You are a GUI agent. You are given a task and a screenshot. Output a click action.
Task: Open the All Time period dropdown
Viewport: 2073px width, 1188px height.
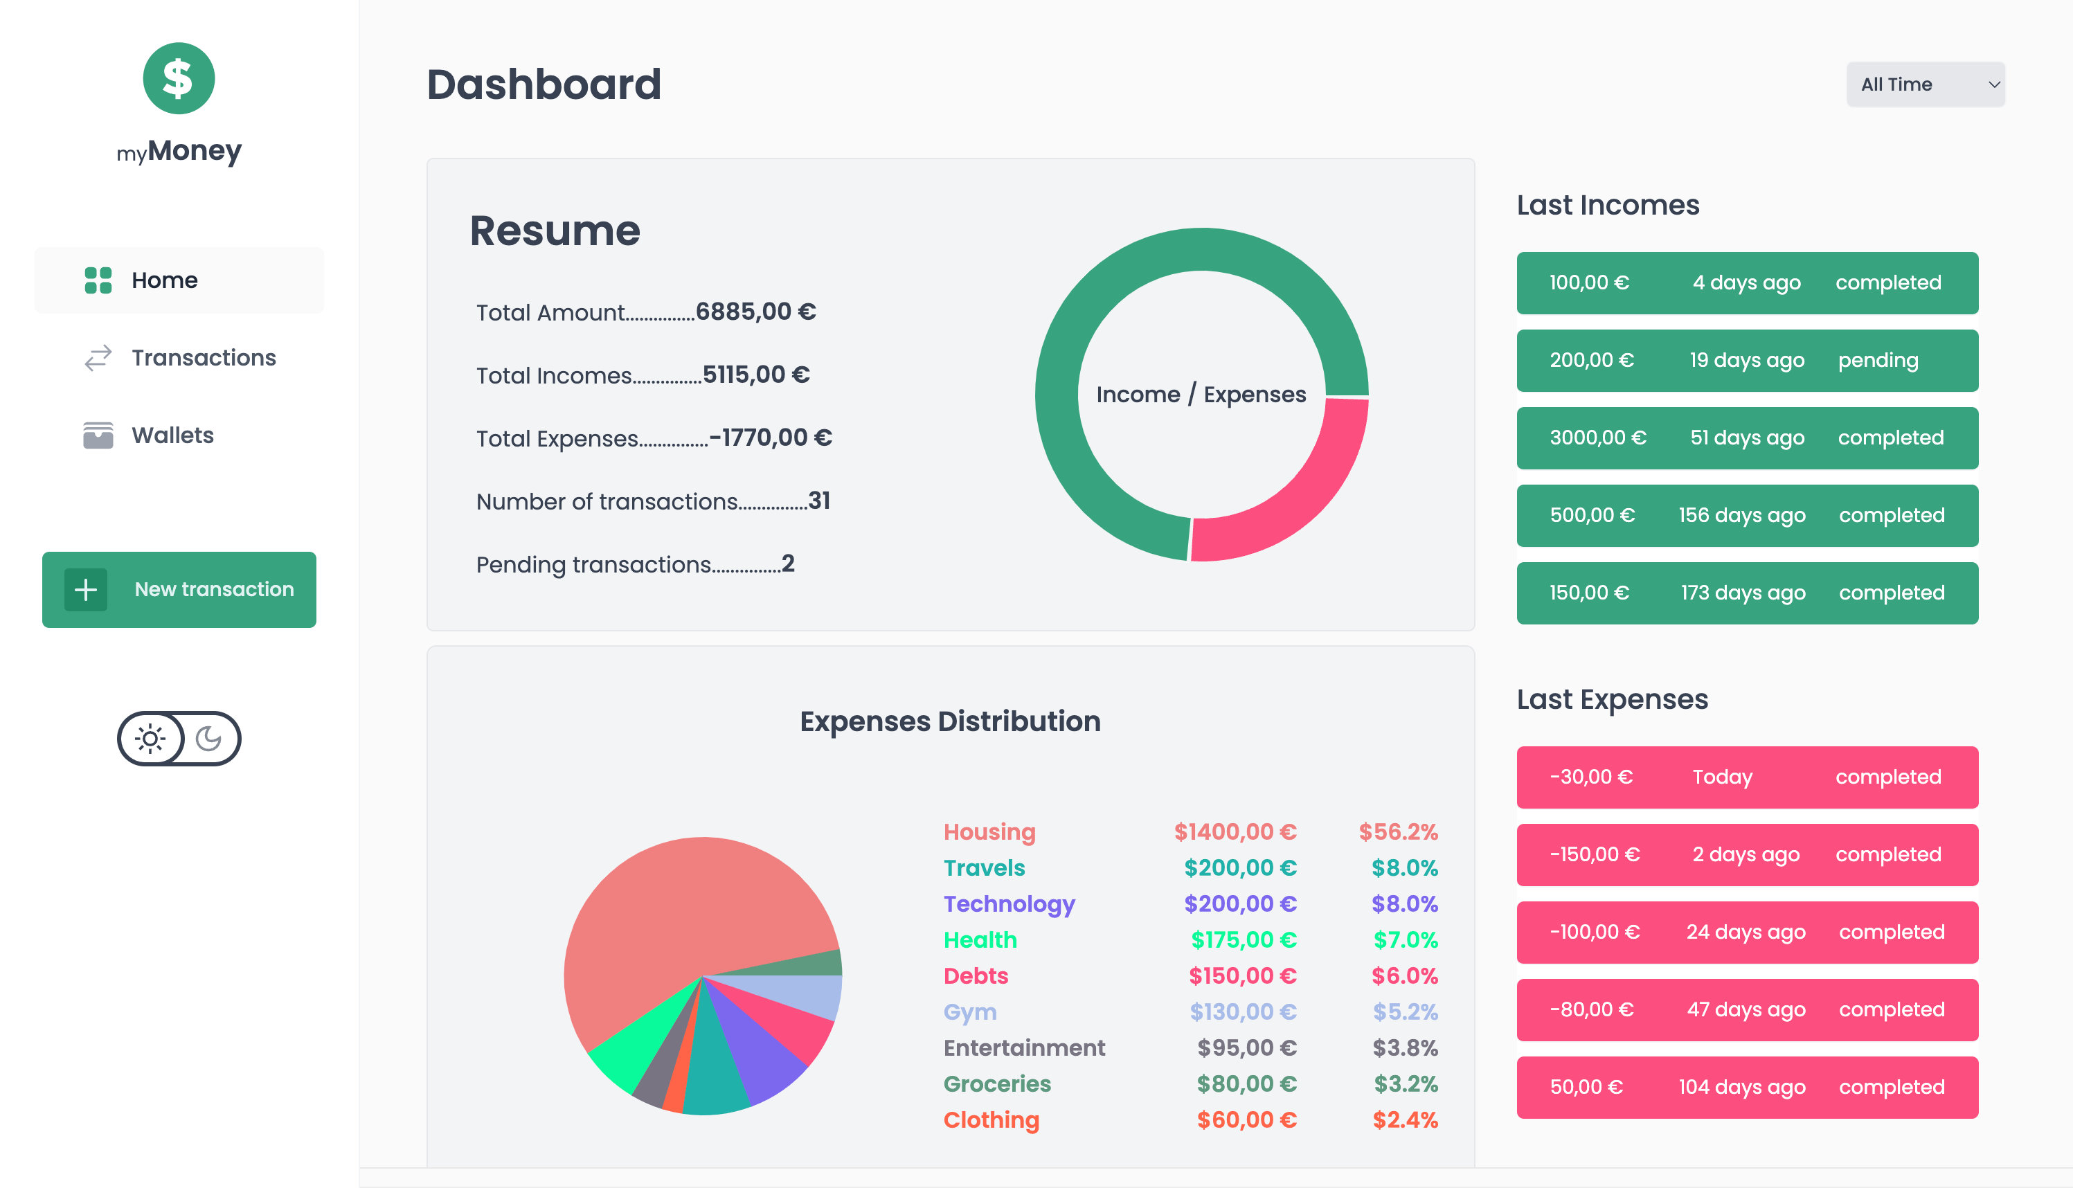click(x=1926, y=84)
